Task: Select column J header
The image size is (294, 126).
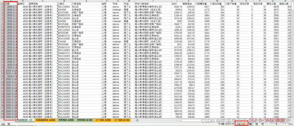Action: [x=177, y=1]
